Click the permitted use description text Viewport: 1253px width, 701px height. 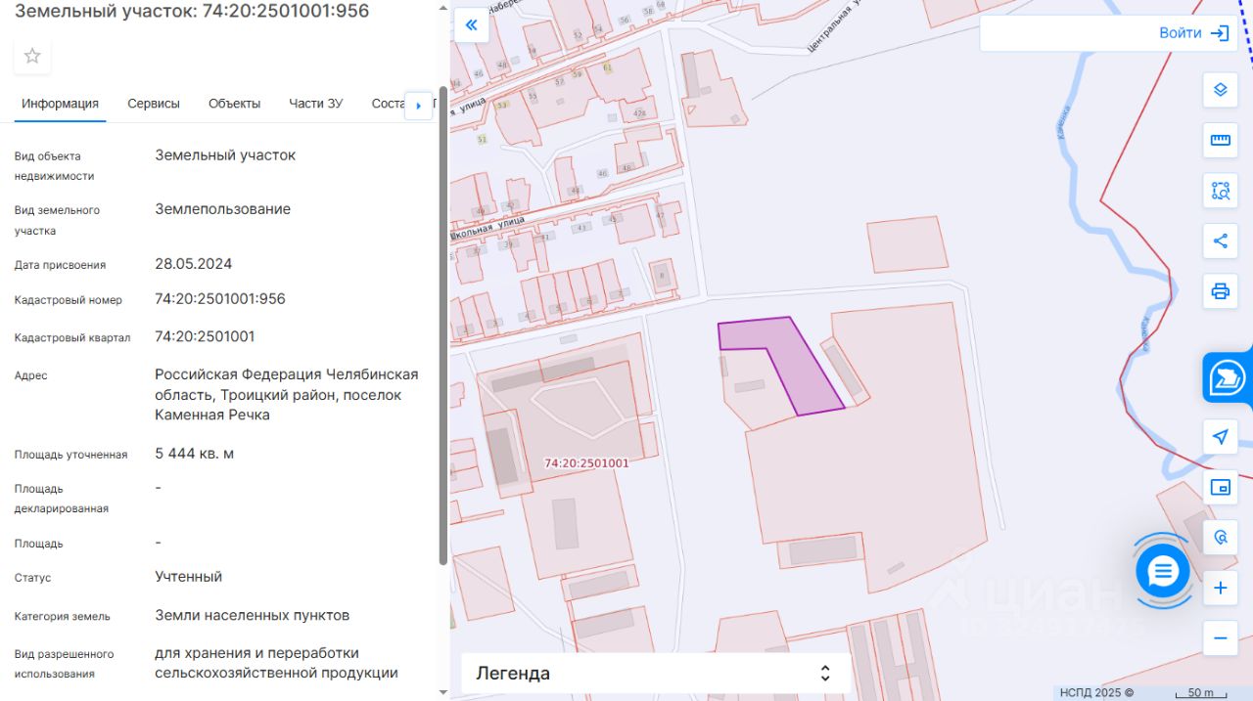(x=276, y=663)
